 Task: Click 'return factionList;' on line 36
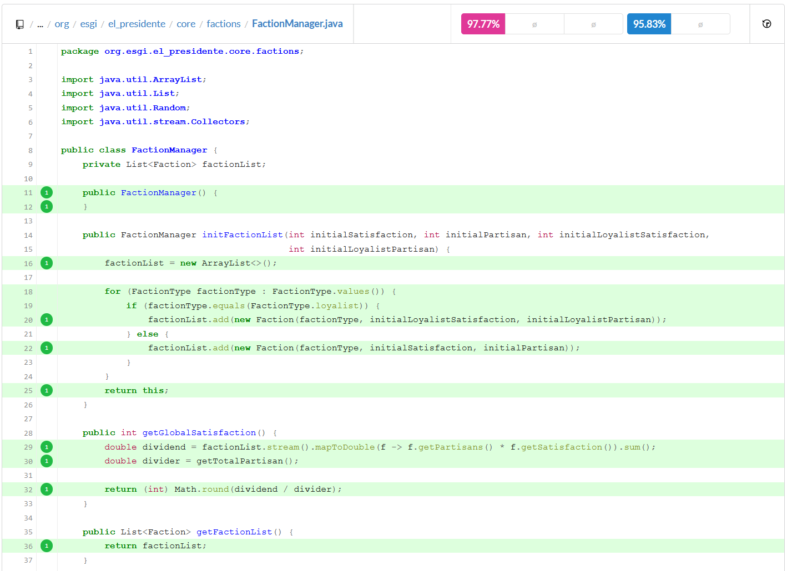click(155, 546)
